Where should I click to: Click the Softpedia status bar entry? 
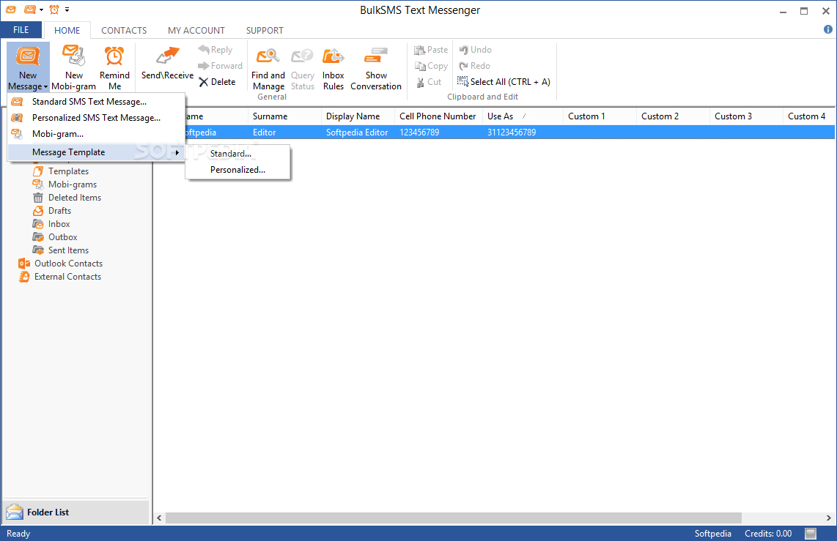(712, 534)
